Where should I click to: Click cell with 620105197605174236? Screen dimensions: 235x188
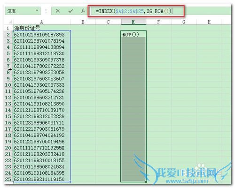[x=42, y=91]
